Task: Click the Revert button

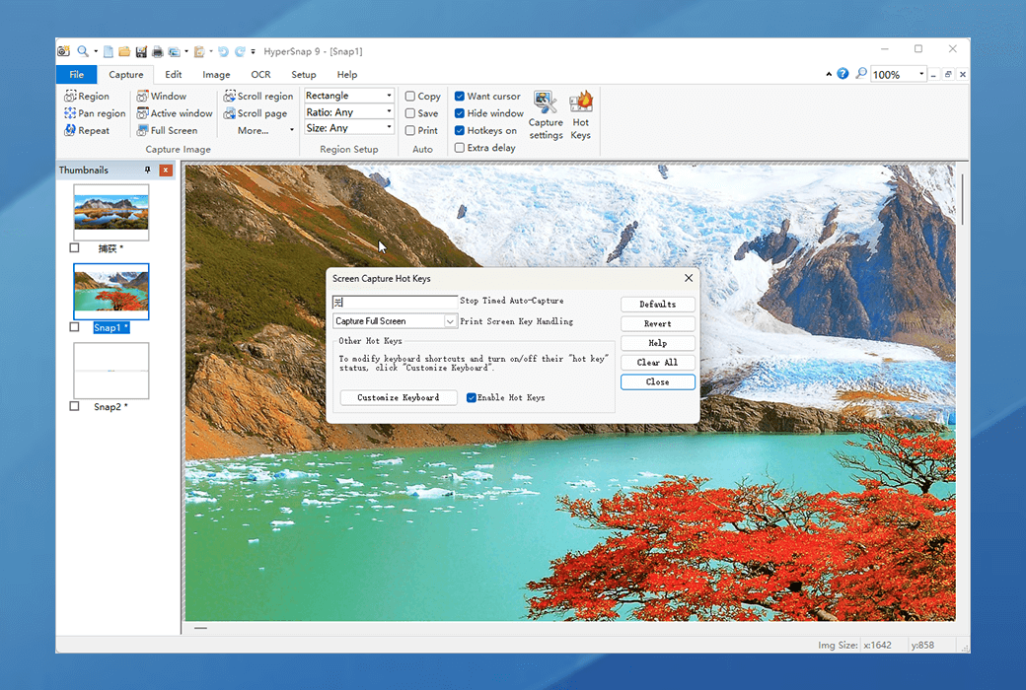Action: click(x=658, y=323)
